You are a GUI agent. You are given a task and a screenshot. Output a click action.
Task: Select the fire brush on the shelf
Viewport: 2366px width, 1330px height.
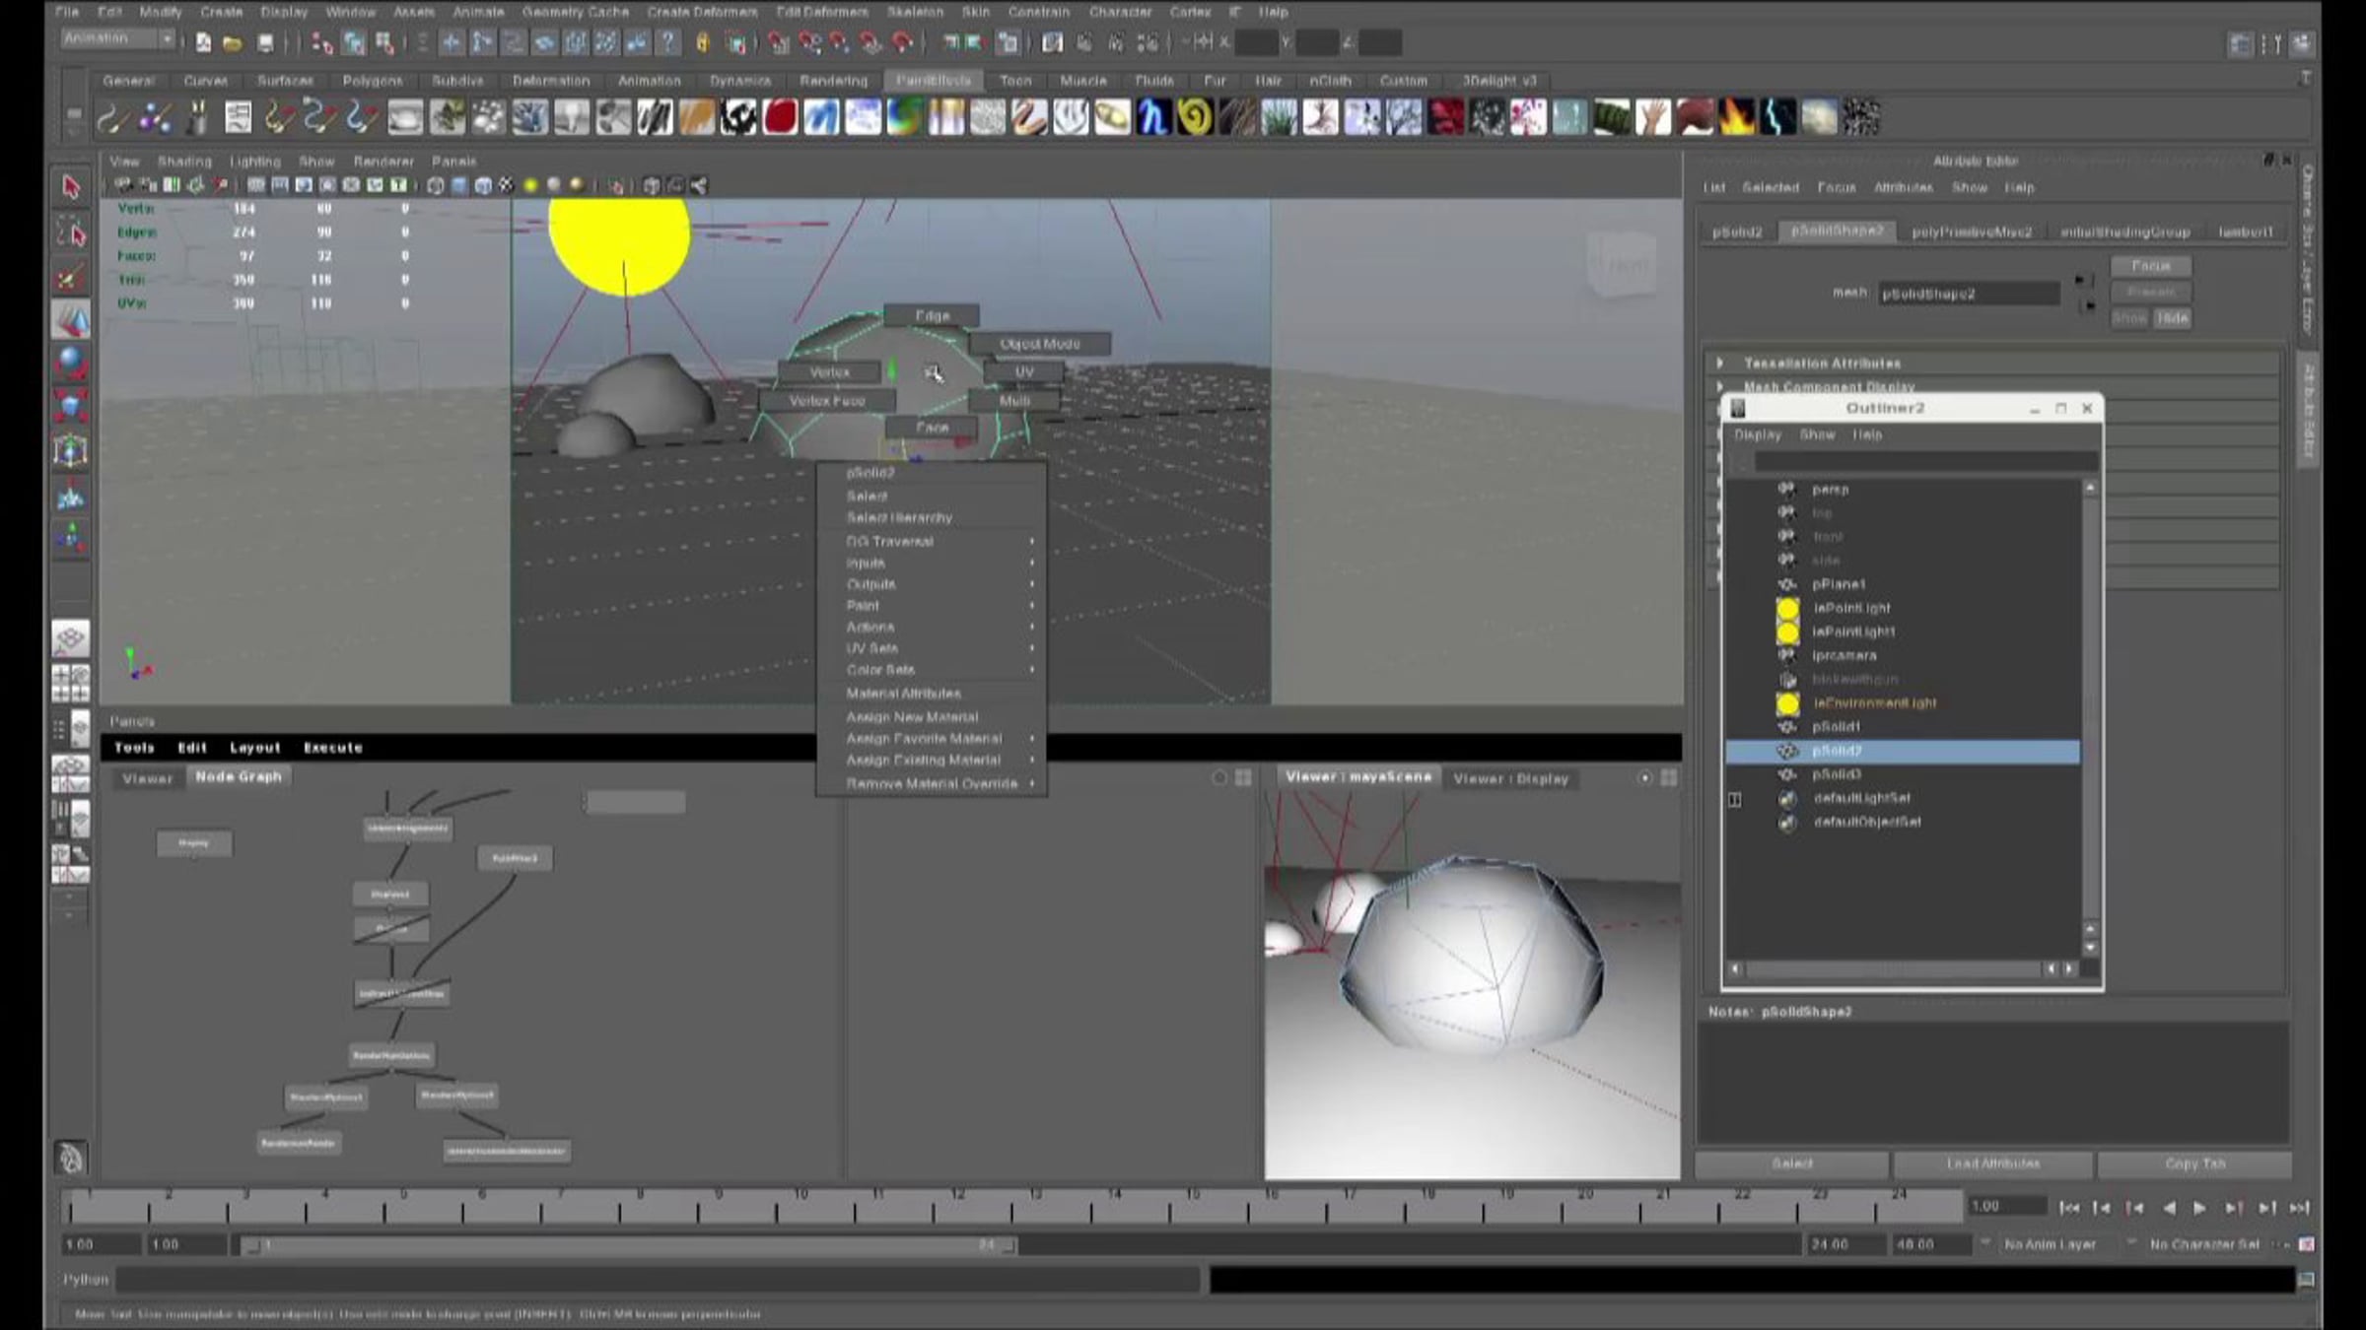click(x=1736, y=118)
